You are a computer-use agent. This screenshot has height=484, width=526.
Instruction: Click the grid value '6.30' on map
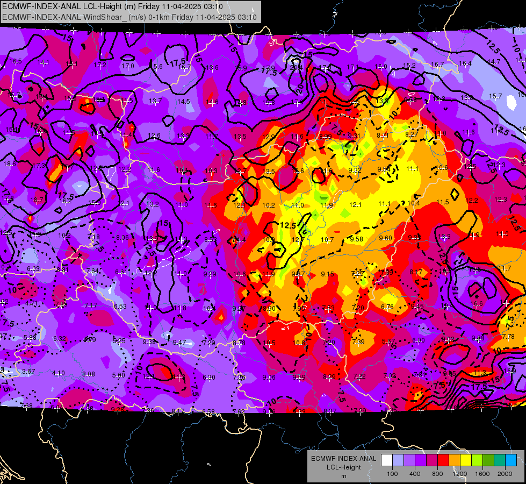pos(208,378)
